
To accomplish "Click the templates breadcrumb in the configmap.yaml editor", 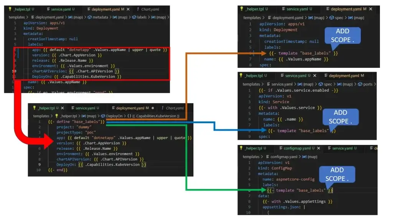I will click(x=251, y=157).
